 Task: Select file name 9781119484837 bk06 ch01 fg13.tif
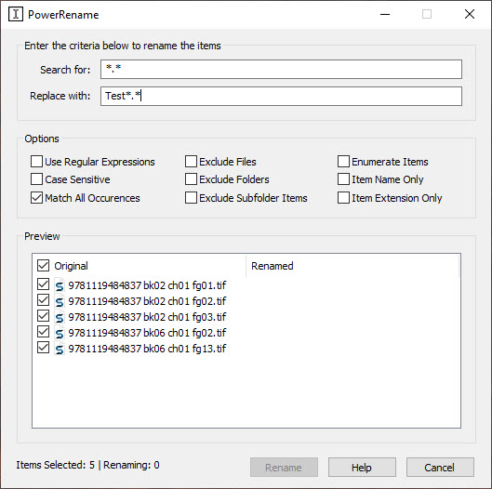pyautogui.click(x=147, y=349)
